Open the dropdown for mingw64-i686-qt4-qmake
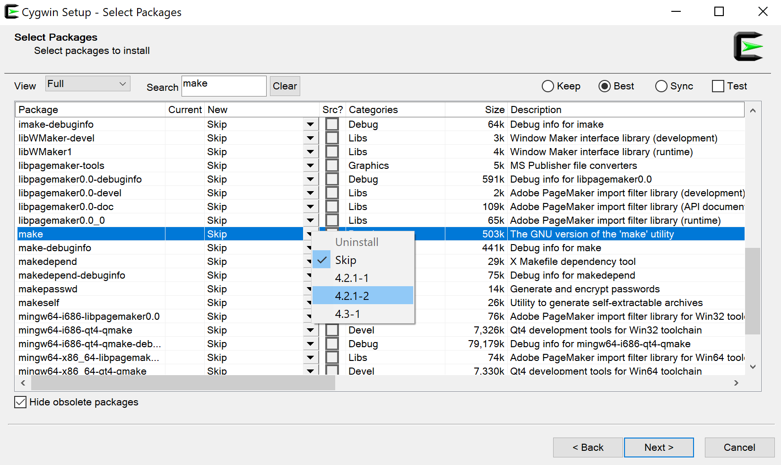 [x=310, y=330]
